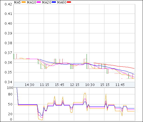Click the 11:45 time axis label
Screen dimensions: 143x122
click(120, 85)
